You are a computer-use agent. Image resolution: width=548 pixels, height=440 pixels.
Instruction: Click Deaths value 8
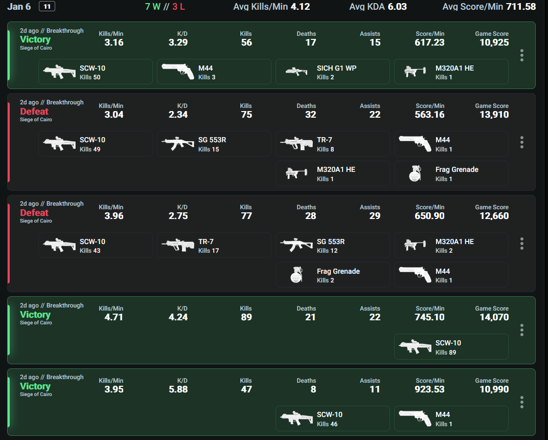[313, 389]
